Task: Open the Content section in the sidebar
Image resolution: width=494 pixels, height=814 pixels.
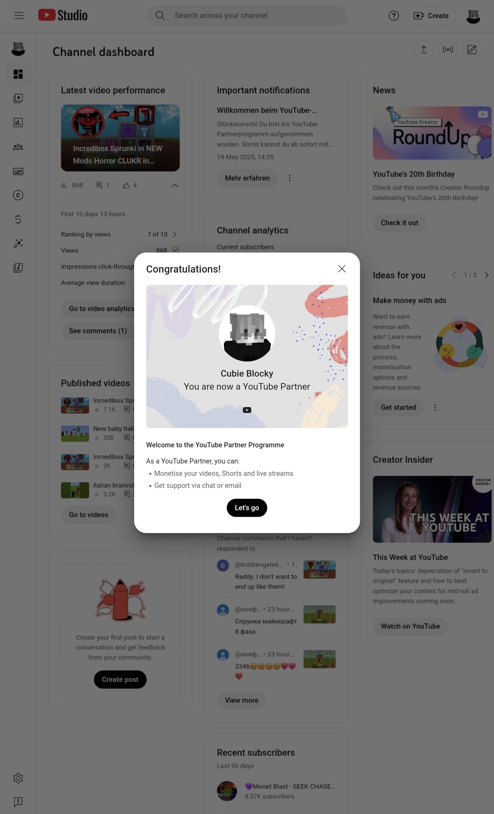Action: 18,99
